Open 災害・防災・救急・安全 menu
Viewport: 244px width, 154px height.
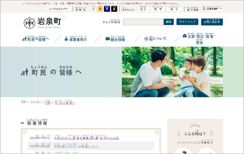[199, 38]
